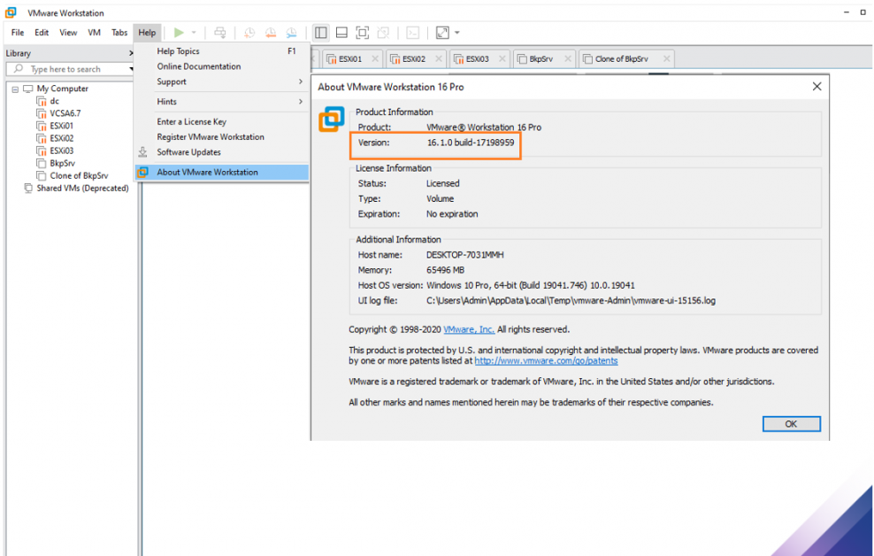Select VCSA6.7 in the library tree
Viewport: 874px width, 556px height.
65,113
